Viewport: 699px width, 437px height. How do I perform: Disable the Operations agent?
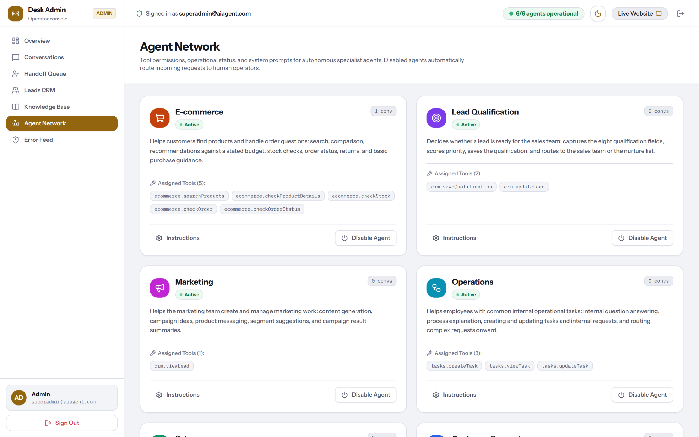[x=642, y=394]
